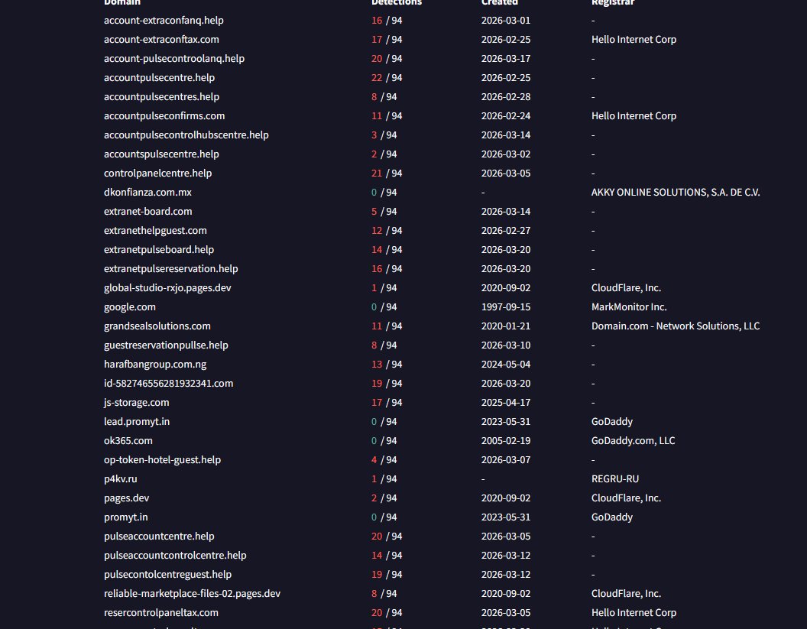Select pulseaccountcontrolcentre.help domain

pyautogui.click(x=175, y=555)
